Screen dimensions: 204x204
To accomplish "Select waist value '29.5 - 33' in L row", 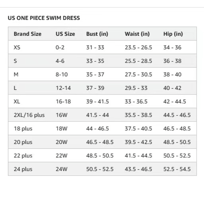I will pos(136,88).
